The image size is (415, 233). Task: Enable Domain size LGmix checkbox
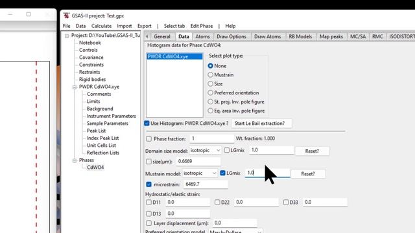[227, 150]
